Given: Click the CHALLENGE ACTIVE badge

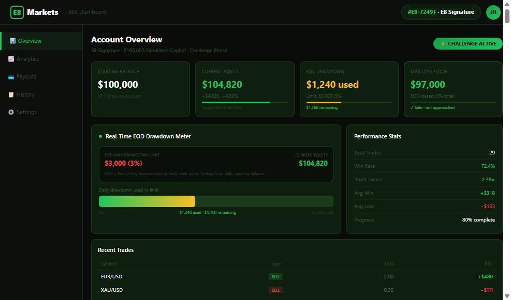Looking at the screenshot, I should click(468, 43).
